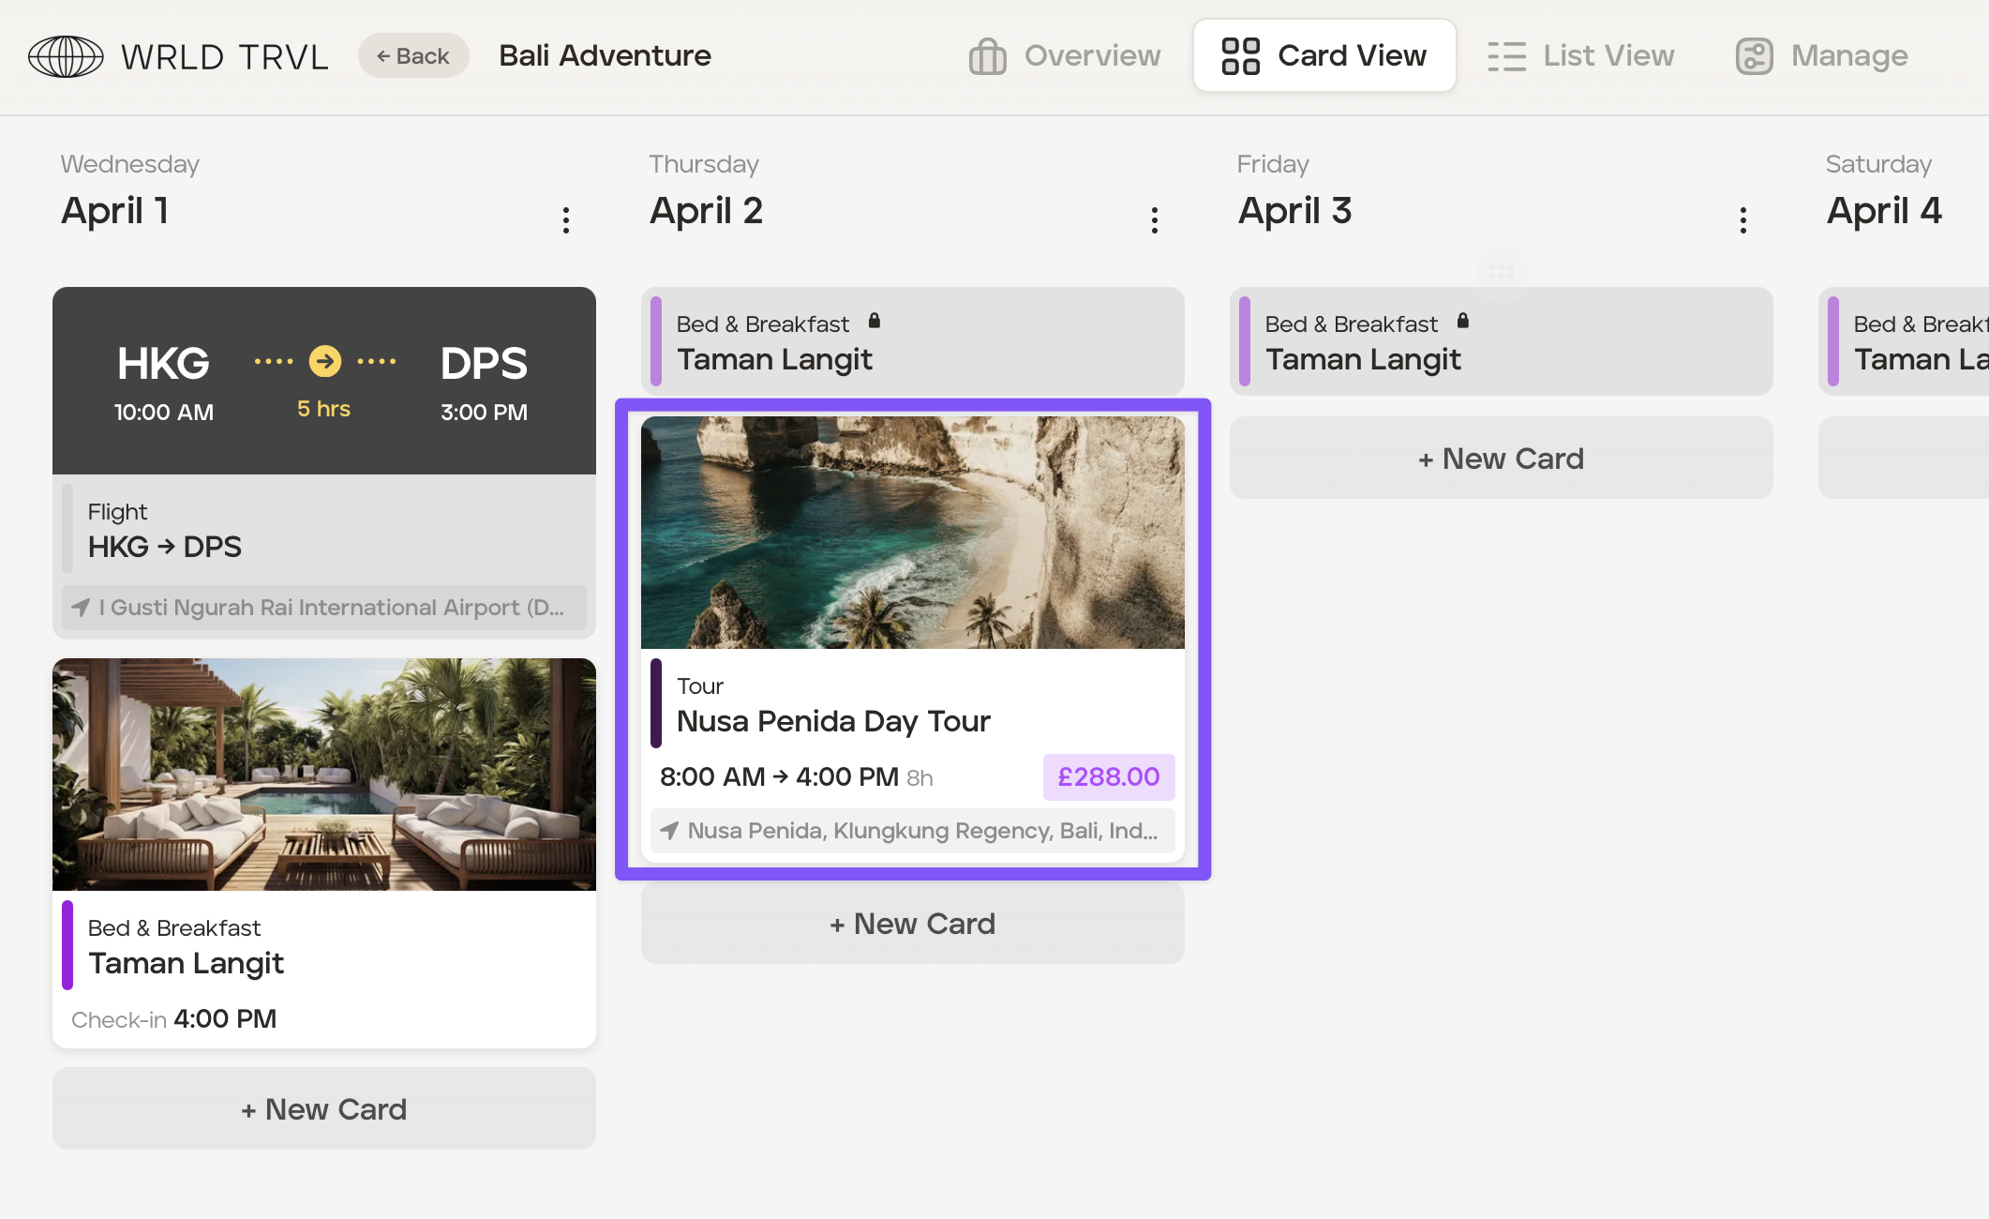The width and height of the screenshot is (1989, 1219).
Task: Click the airport location arrow icon
Action: click(x=82, y=608)
